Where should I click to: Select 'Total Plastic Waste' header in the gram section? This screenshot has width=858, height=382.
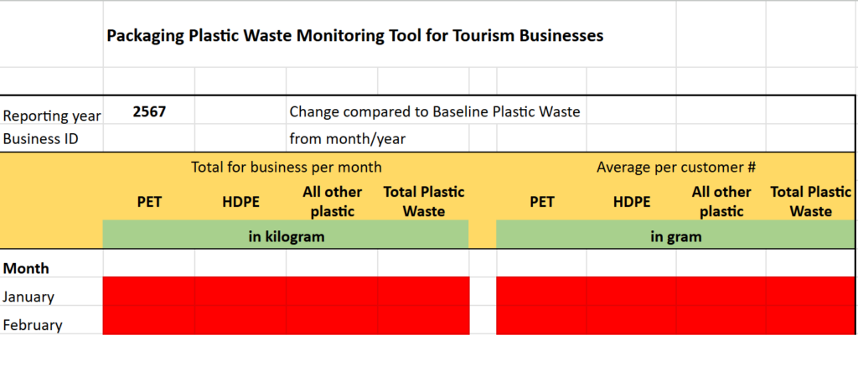810,202
